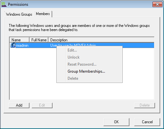Close the Permissions dialog
The image size is (164, 129).
[x=157, y=4]
